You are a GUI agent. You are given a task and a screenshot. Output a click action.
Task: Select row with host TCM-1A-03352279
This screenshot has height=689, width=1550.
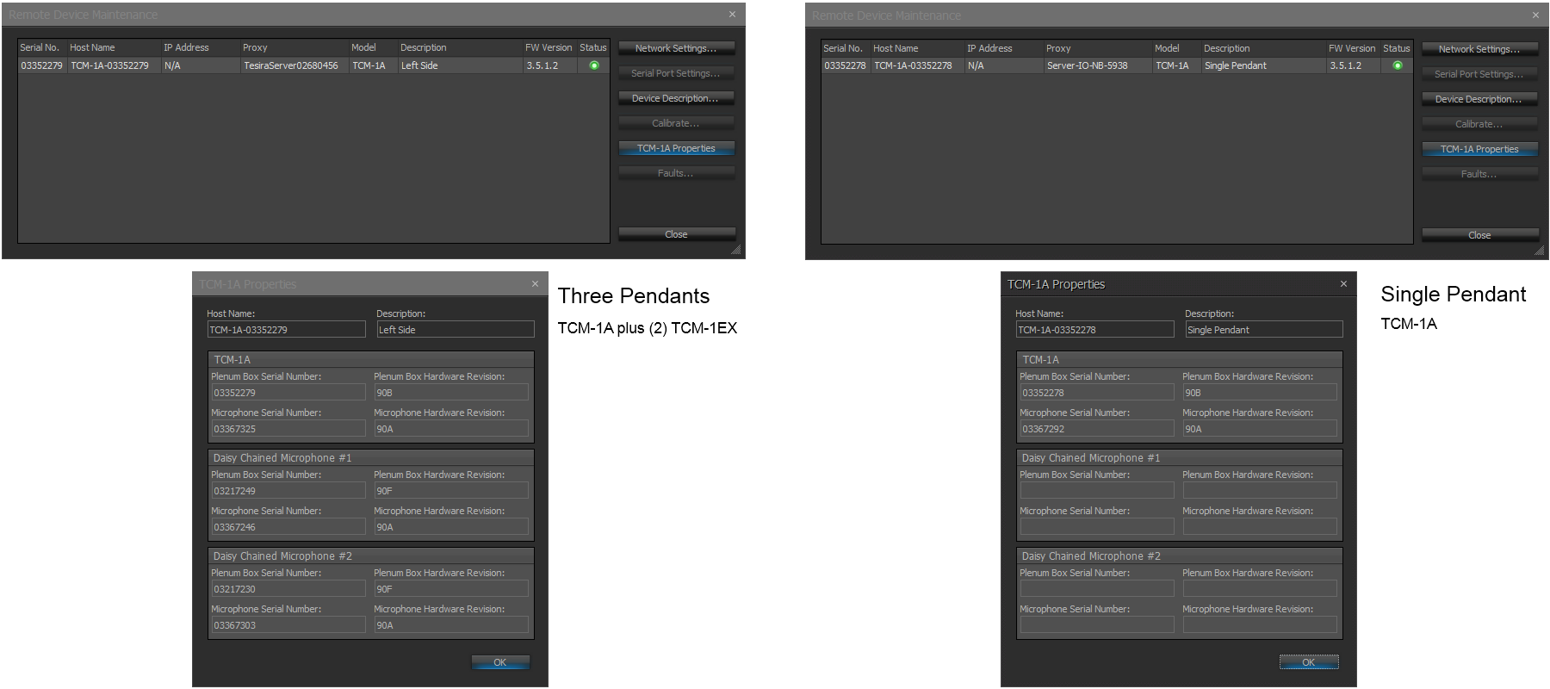[x=313, y=65]
